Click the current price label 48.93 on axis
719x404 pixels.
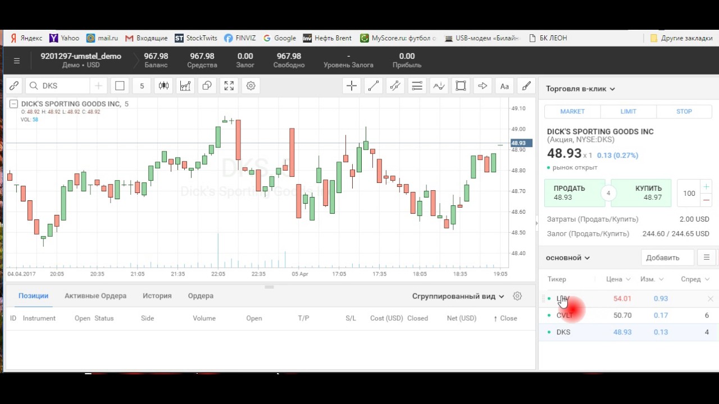(x=521, y=143)
